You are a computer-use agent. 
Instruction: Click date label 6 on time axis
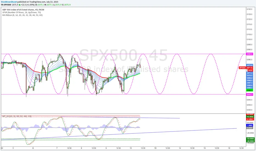[33, 148]
